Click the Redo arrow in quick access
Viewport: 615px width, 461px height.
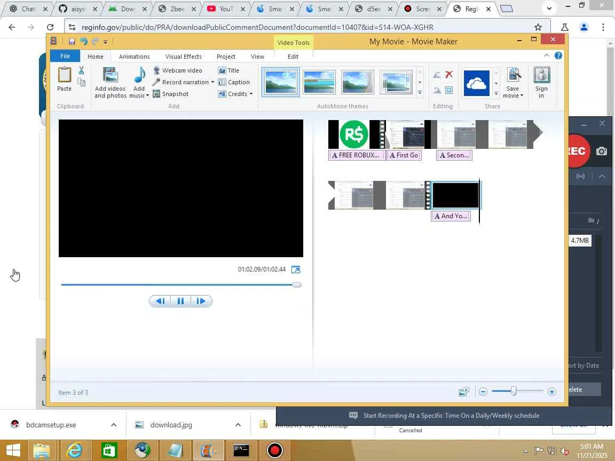[96, 41]
